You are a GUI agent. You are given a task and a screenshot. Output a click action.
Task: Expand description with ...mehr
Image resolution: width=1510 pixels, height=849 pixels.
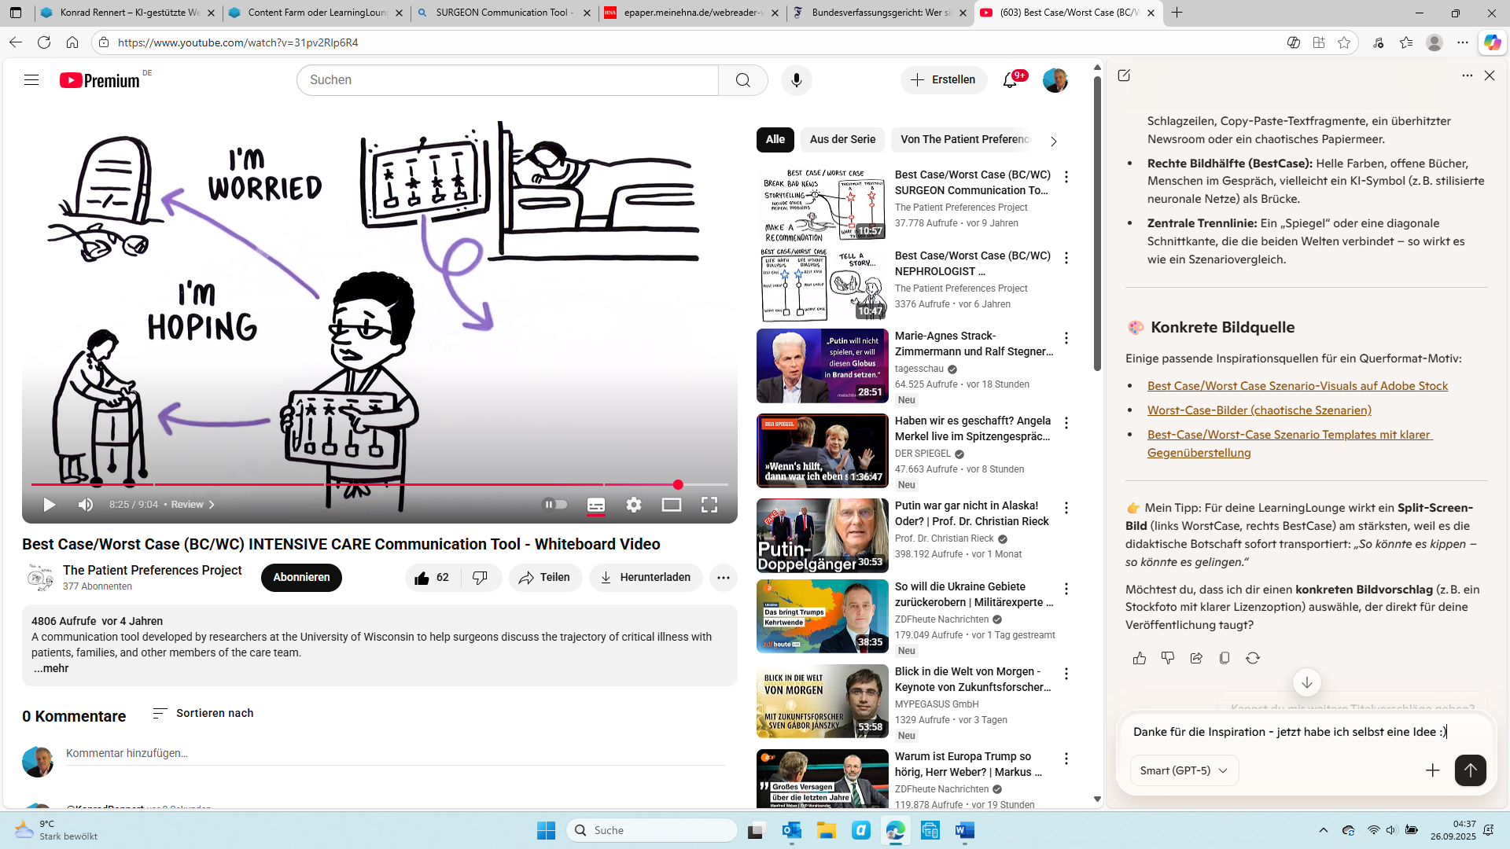51,668
